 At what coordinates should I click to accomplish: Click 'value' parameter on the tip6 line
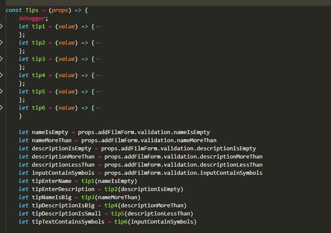pos(66,108)
